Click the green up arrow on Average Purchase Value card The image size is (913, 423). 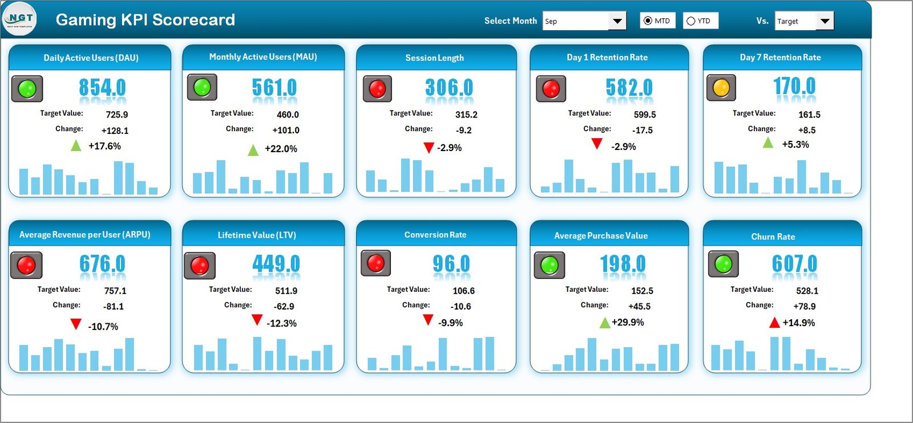point(605,323)
